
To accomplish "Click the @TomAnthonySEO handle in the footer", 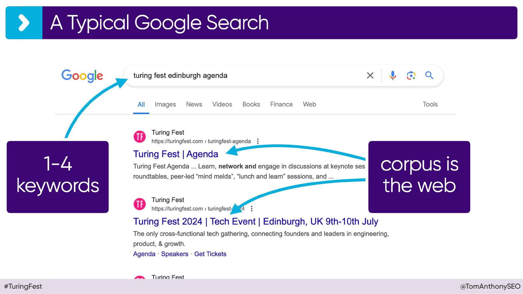I will tap(490, 286).
